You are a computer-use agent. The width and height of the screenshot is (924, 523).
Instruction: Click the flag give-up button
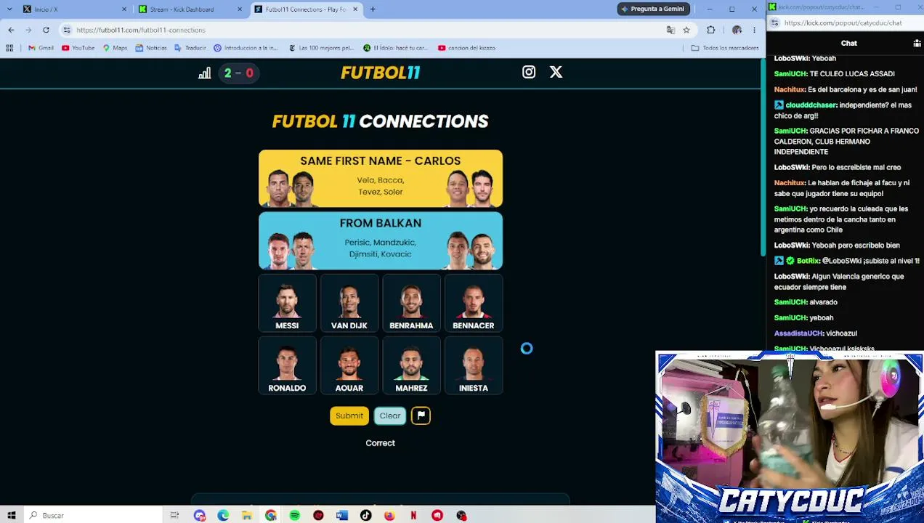(421, 415)
